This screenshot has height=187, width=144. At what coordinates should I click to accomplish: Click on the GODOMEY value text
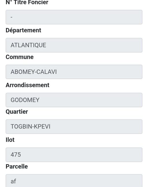(x=25, y=100)
